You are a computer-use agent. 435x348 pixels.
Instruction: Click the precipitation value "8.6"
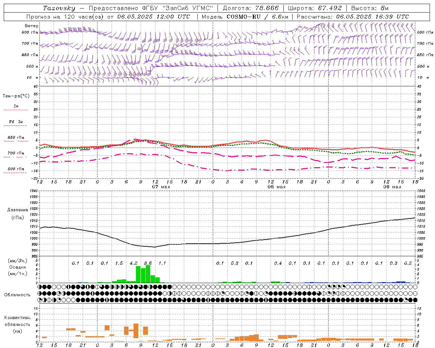[x=148, y=263]
